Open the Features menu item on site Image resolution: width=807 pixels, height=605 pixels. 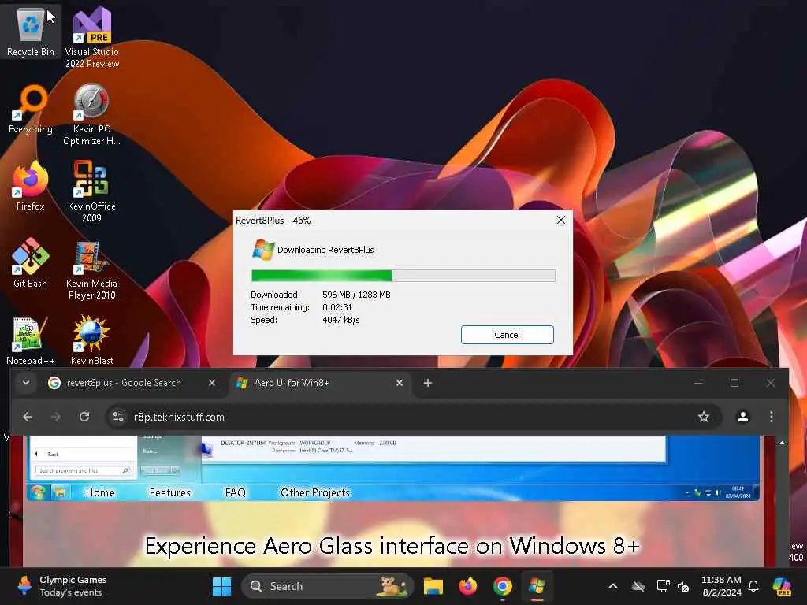point(170,493)
